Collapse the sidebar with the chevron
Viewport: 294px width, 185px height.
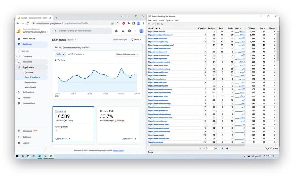coord(45,150)
